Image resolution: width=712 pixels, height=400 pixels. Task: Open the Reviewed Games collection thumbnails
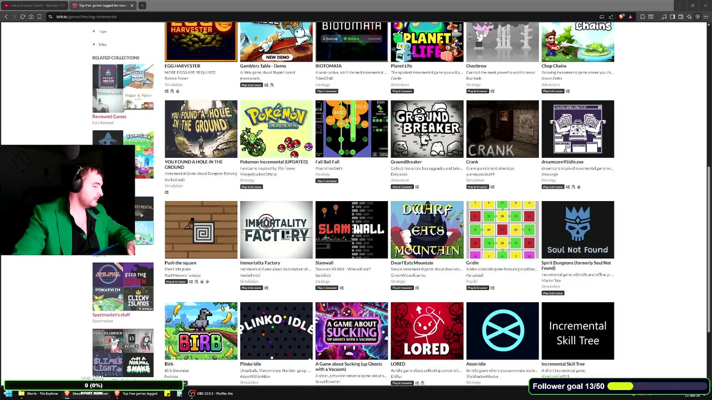(123, 88)
